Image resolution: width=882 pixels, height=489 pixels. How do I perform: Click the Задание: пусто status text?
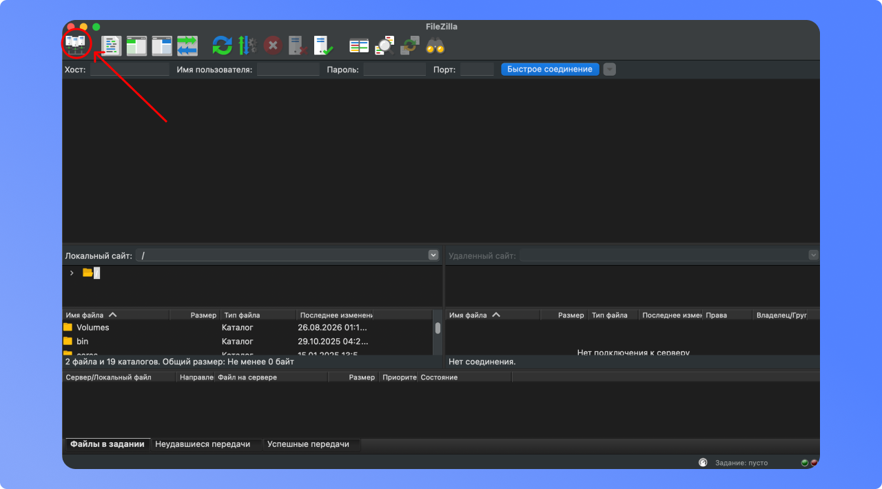pos(741,463)
